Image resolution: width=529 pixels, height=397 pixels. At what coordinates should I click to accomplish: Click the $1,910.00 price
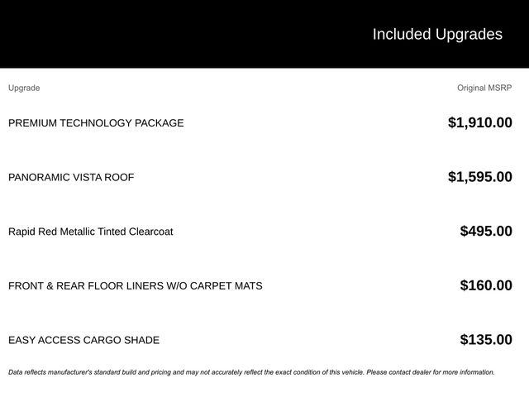(x=479, y=123)
